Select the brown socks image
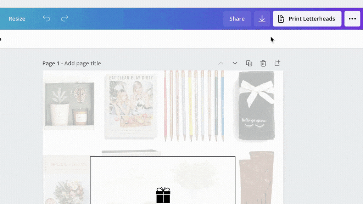The height and width of the screenshot is (204, 363). [257, 177]
